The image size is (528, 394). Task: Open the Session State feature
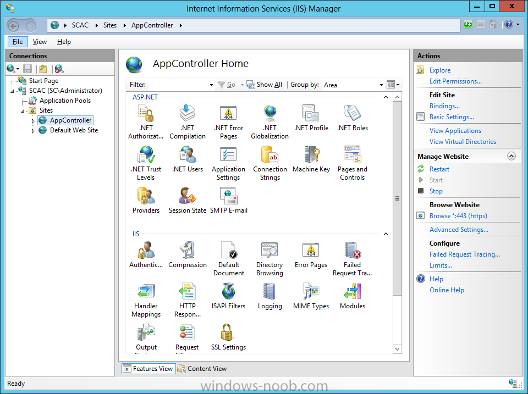(188, 201)
